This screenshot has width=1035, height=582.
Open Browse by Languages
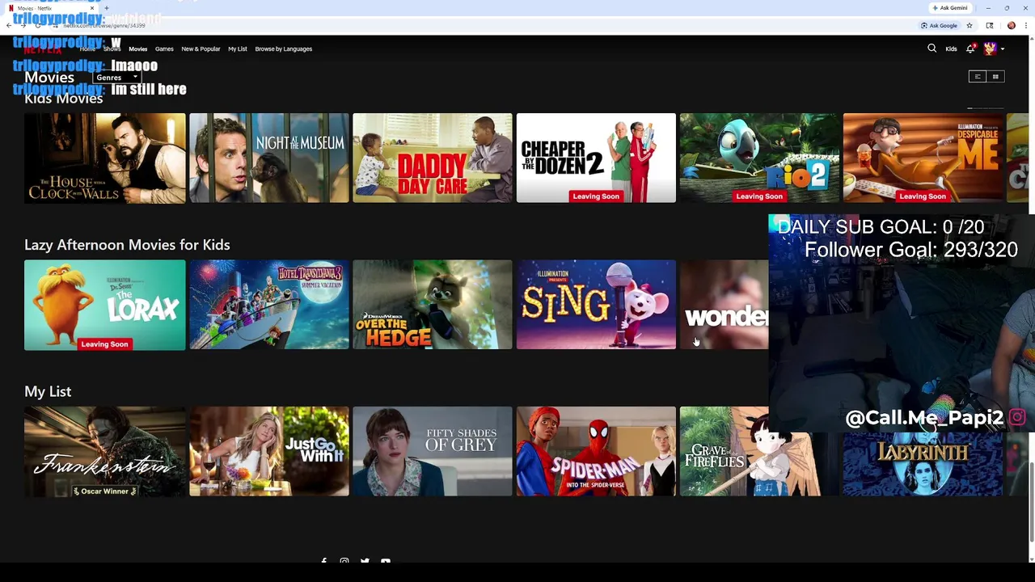pos(283,49)
